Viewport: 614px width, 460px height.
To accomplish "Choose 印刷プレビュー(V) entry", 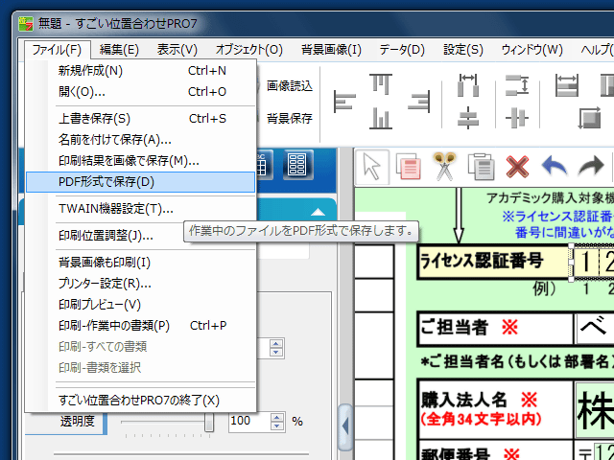I will point(141,305).
